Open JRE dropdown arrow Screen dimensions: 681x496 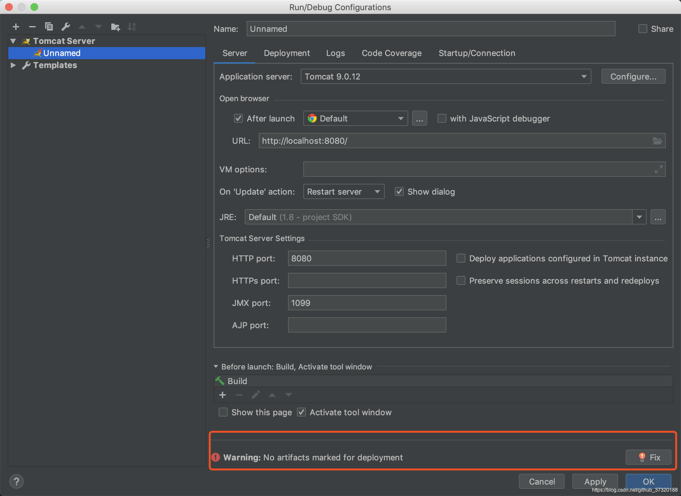(x=639, y=217)
